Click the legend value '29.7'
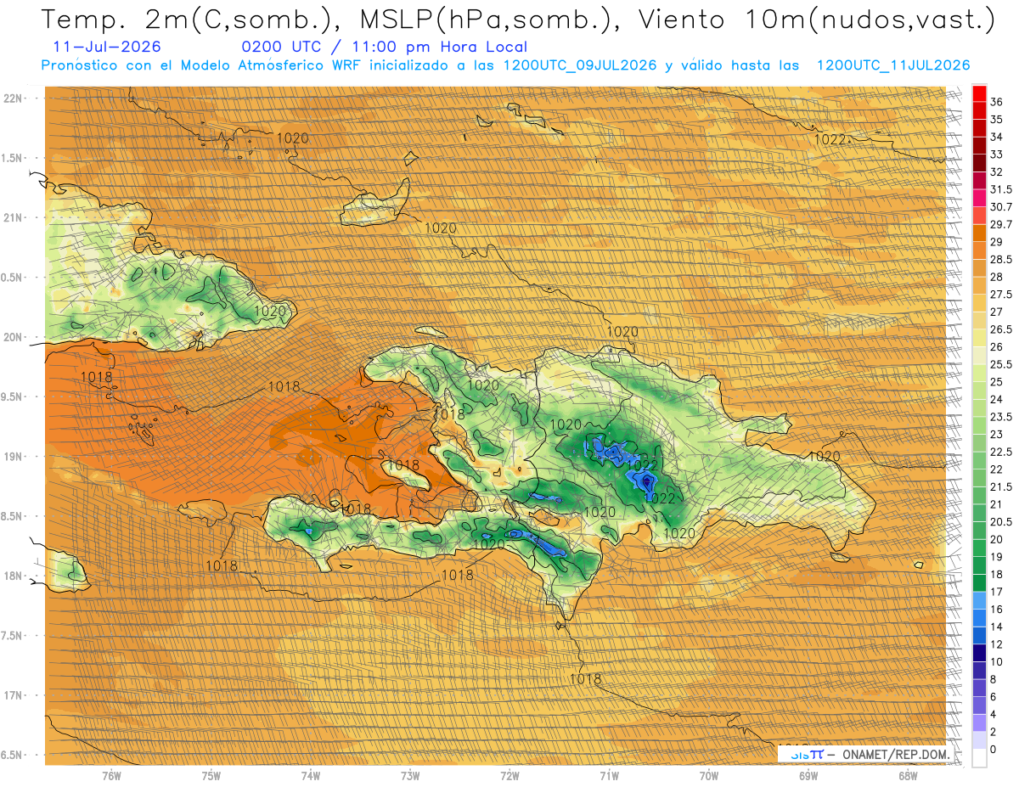Image resolution: width=1019 pixels, height=787 pixels. point(1001,224)
